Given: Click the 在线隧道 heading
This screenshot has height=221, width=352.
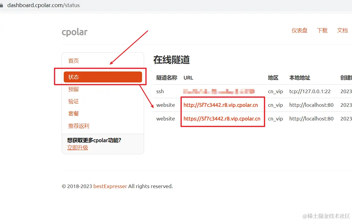Looking at the screenshot, I should pyautogui.click(x=172, y=60).
